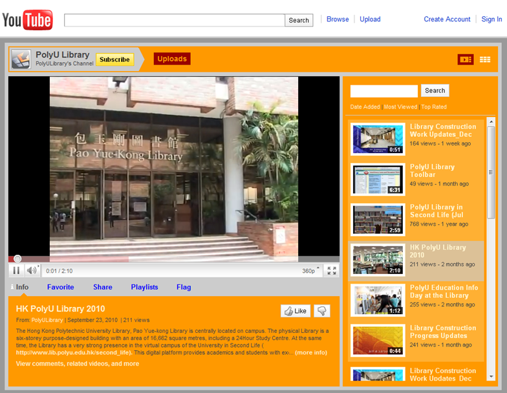The image size is (507, 393).
Task: Open the lib.polyu.edu.hk second_life URL
Action: [74, 353]
